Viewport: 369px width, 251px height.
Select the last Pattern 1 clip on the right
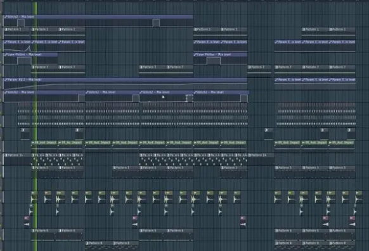(x=342, y=32)
